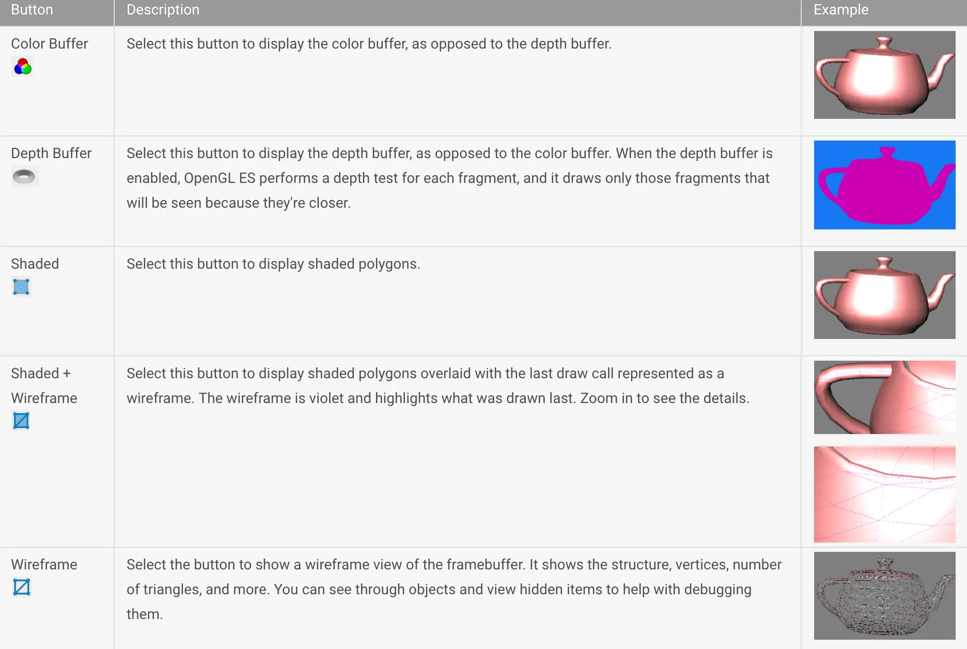Click the Color Buffer RGB circles icon

(23, 67)
